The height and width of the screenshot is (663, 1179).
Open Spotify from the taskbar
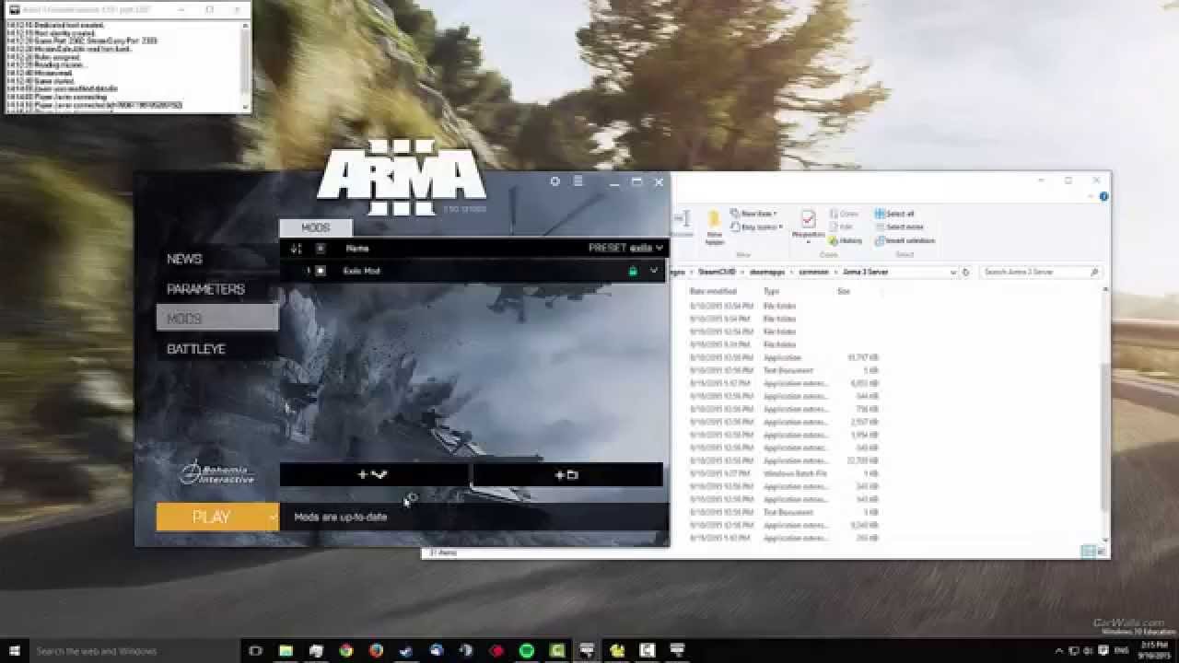[x=527, y=651]
